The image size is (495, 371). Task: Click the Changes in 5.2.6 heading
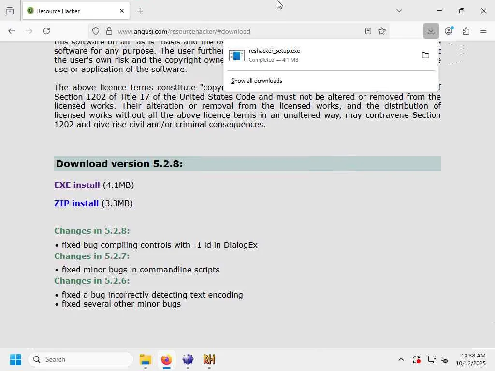pyautogui.click(x=92, y=281)
